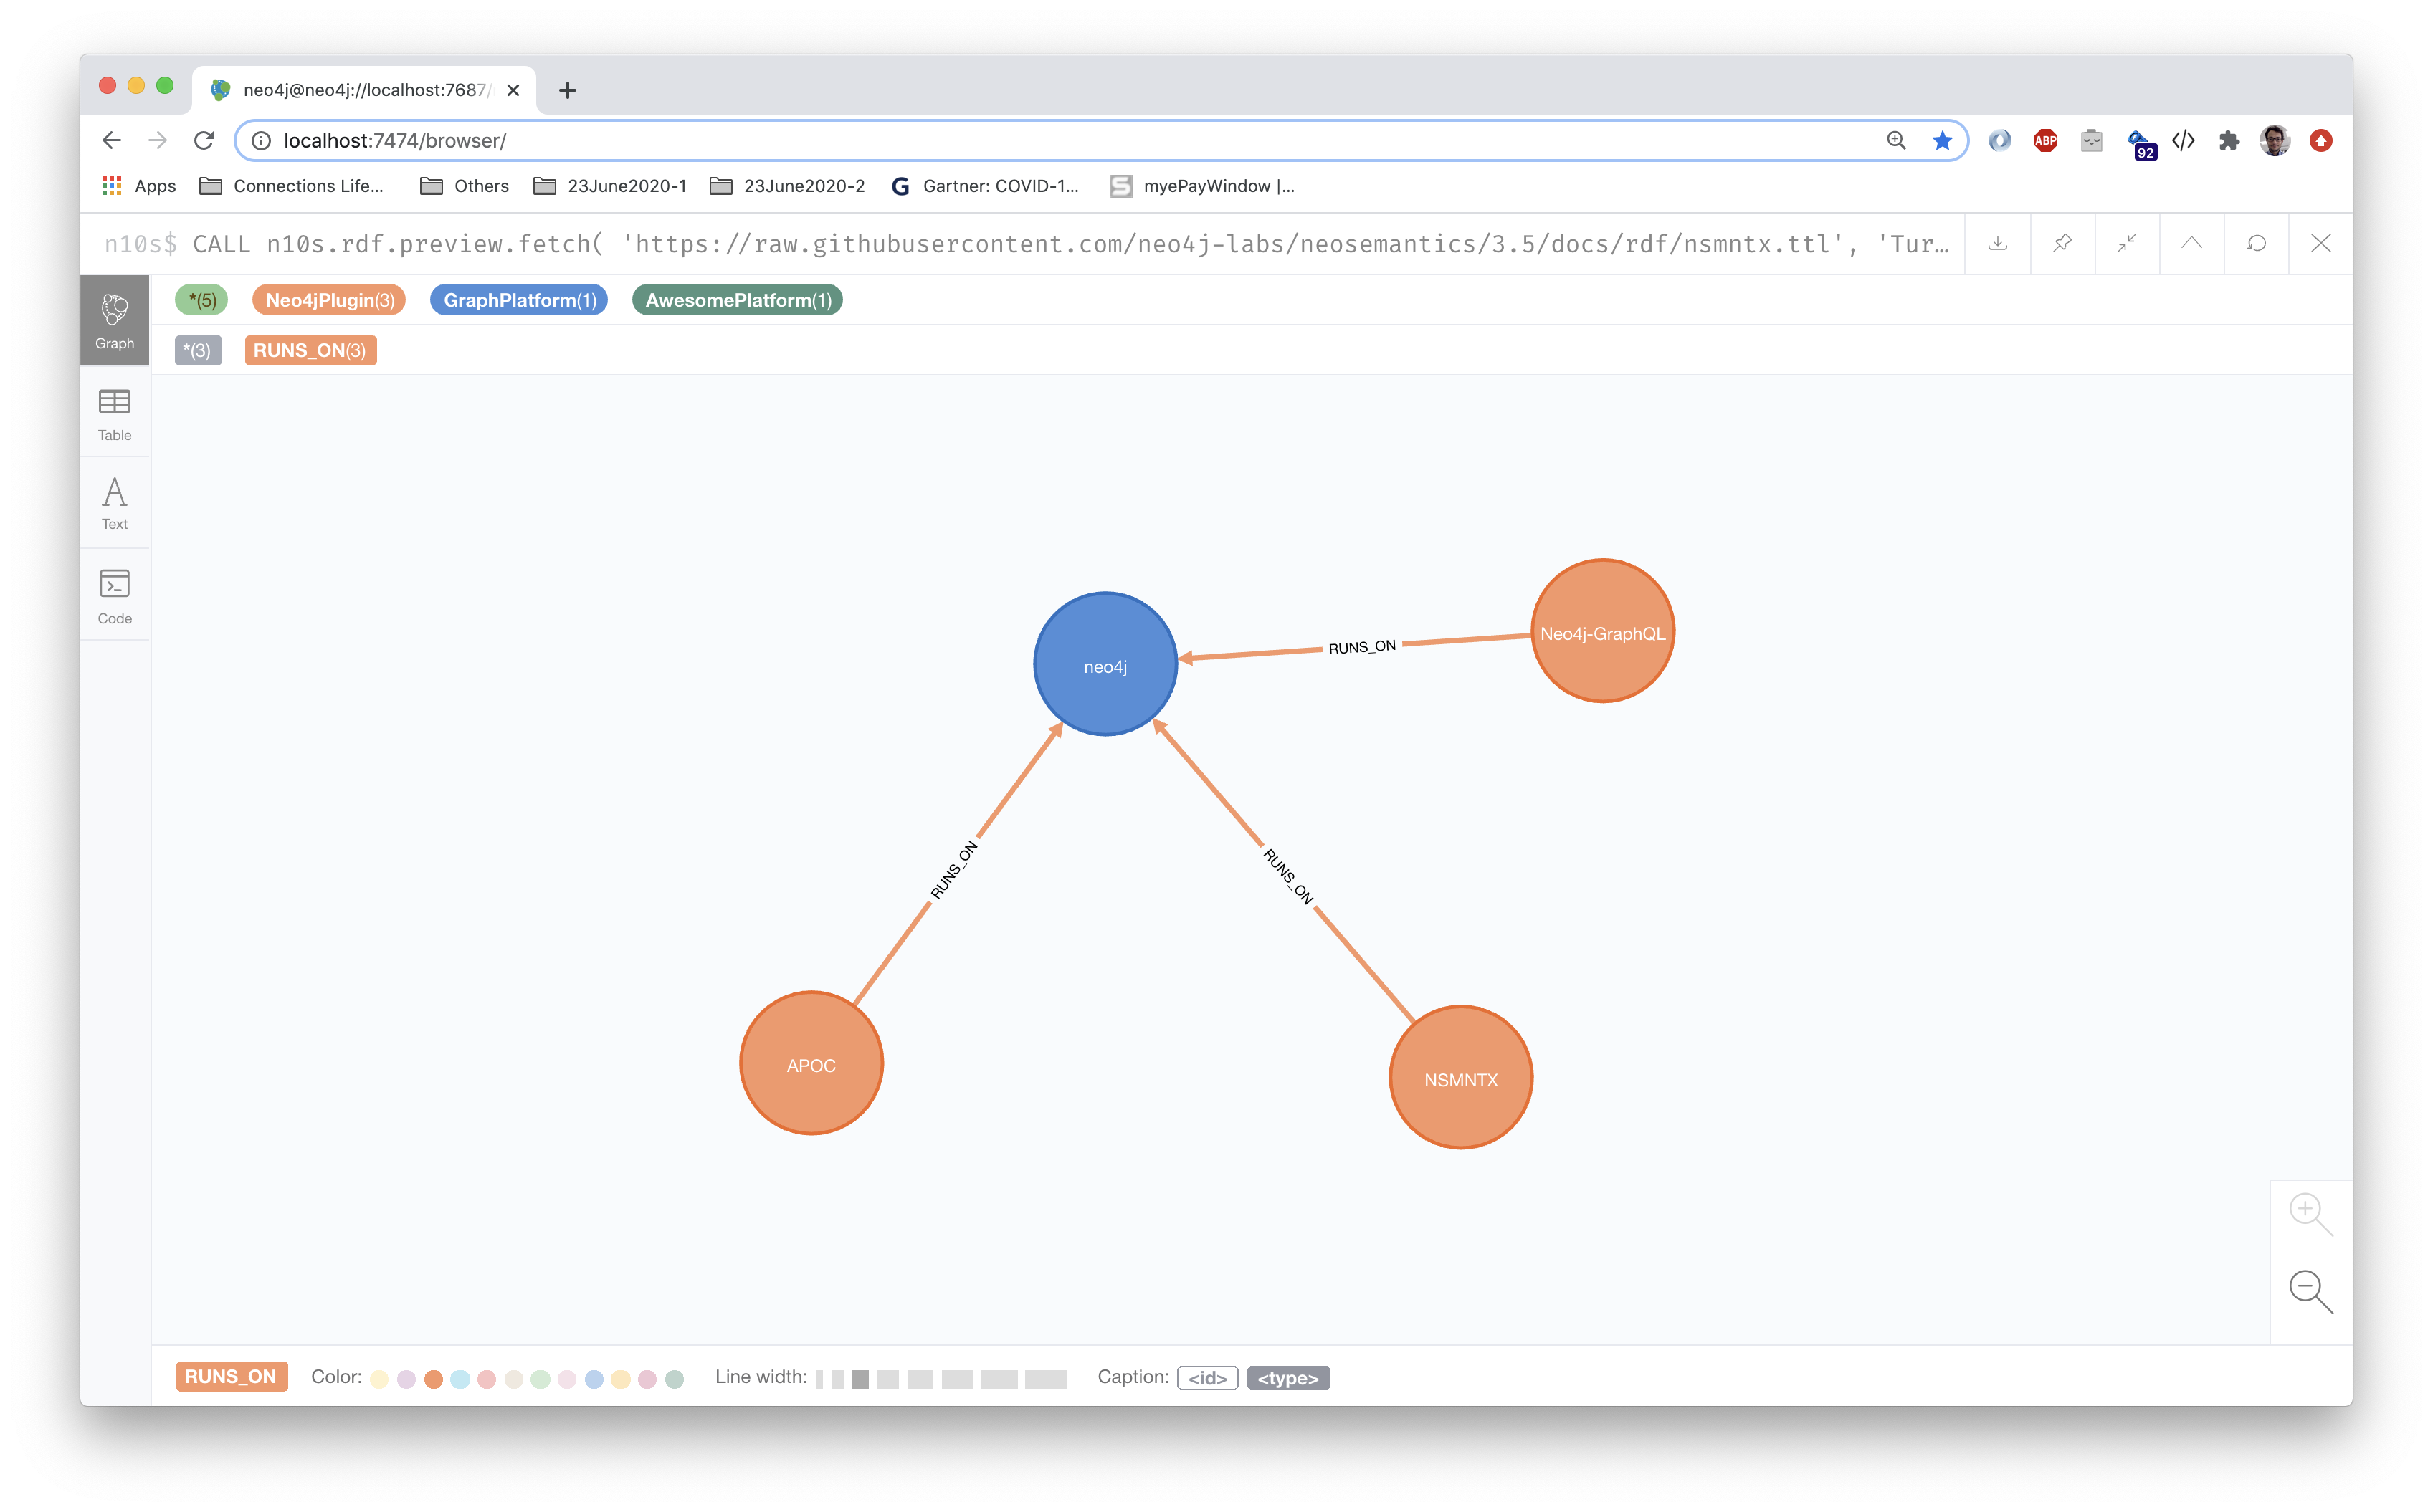Click the RUNS_ON style badge in bottom bar

pyautogui.click(x=231, y=1377)
